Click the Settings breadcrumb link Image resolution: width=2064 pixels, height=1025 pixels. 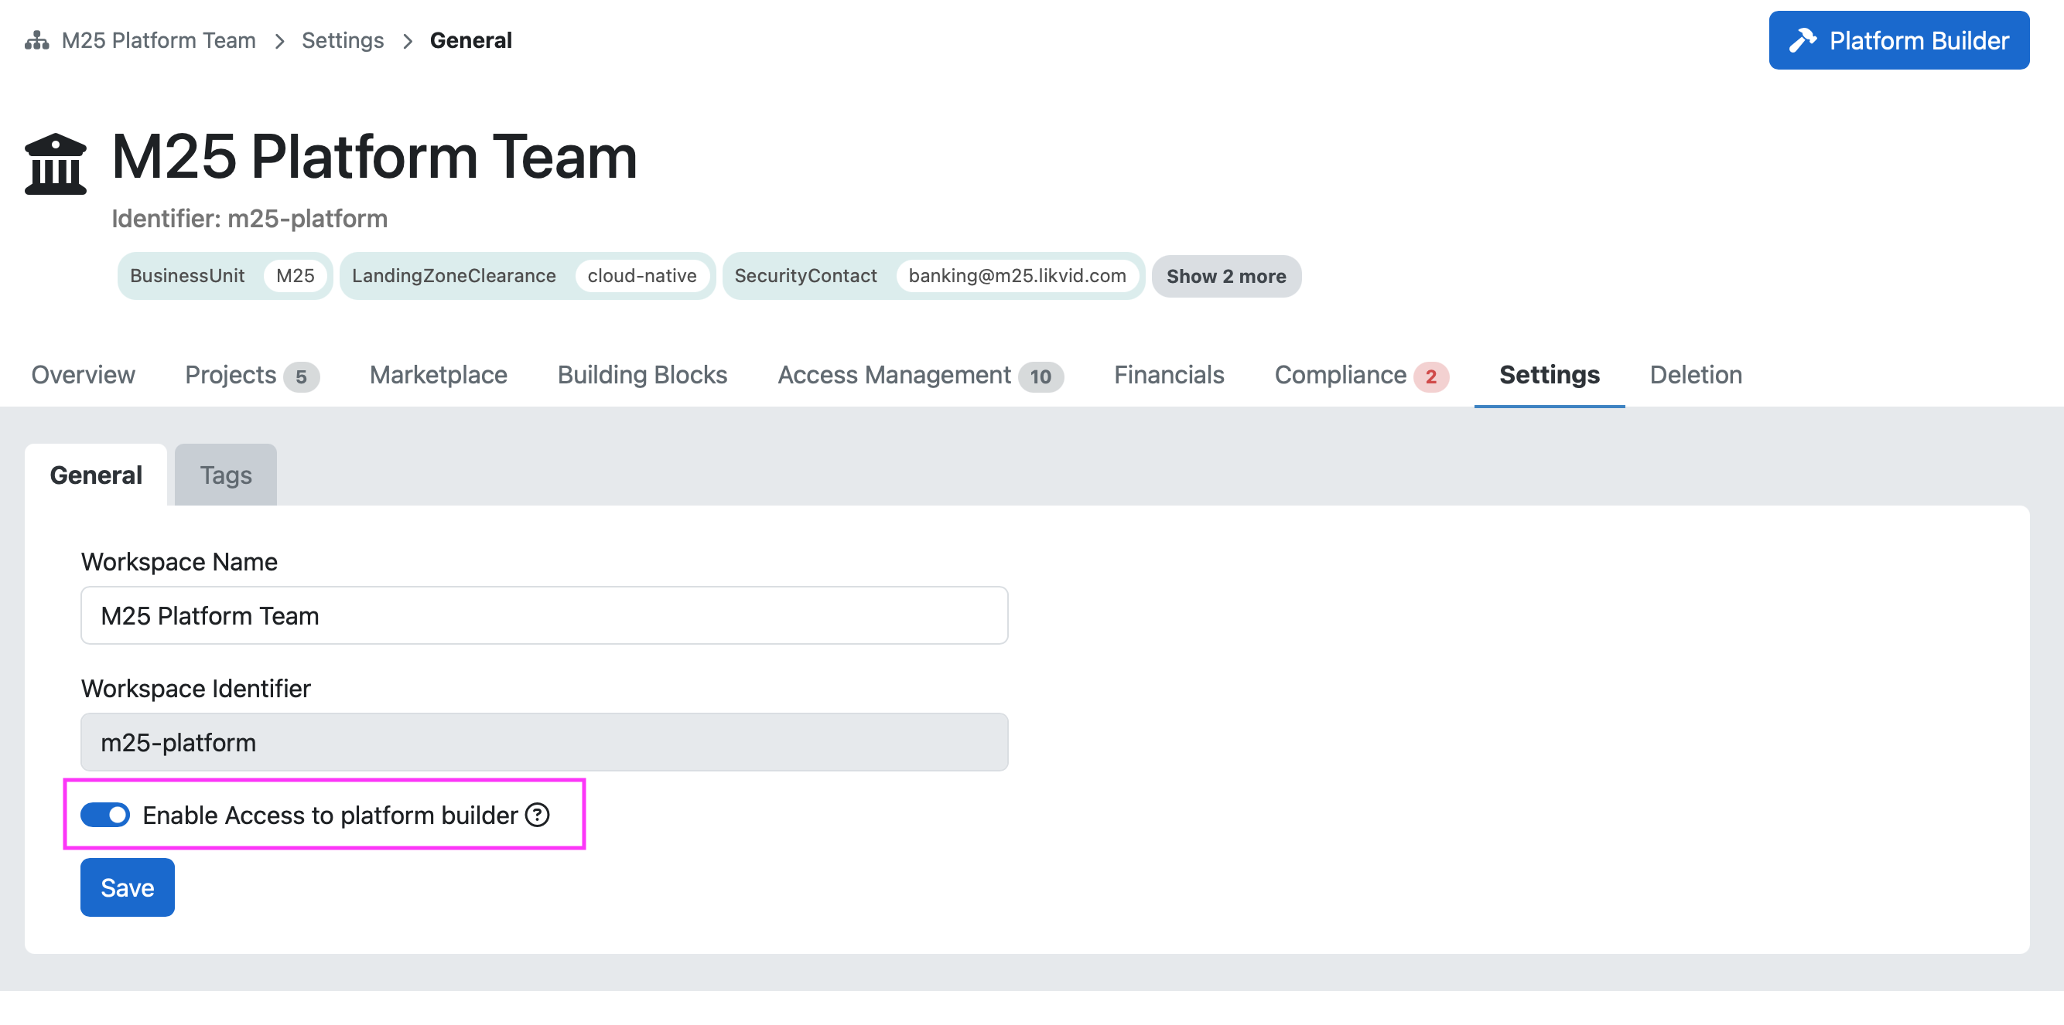pyautogui.click(x=343, y=40)
